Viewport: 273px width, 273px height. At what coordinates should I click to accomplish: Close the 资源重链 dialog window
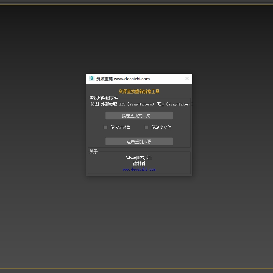coord(187,78)
